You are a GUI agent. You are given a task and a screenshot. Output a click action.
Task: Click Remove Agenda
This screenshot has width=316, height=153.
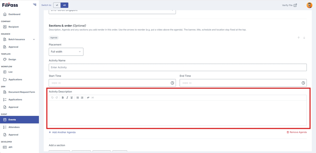(297, 132)
